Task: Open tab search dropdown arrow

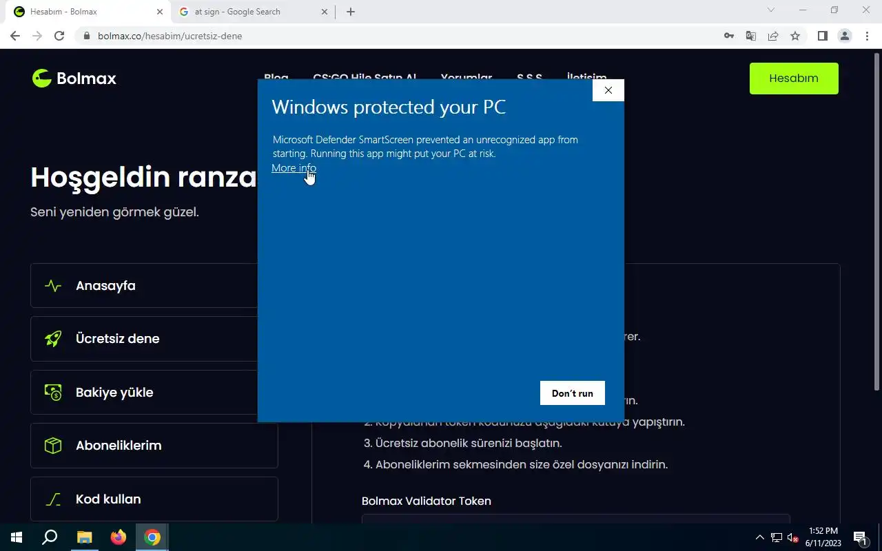Action: [771, 10]
